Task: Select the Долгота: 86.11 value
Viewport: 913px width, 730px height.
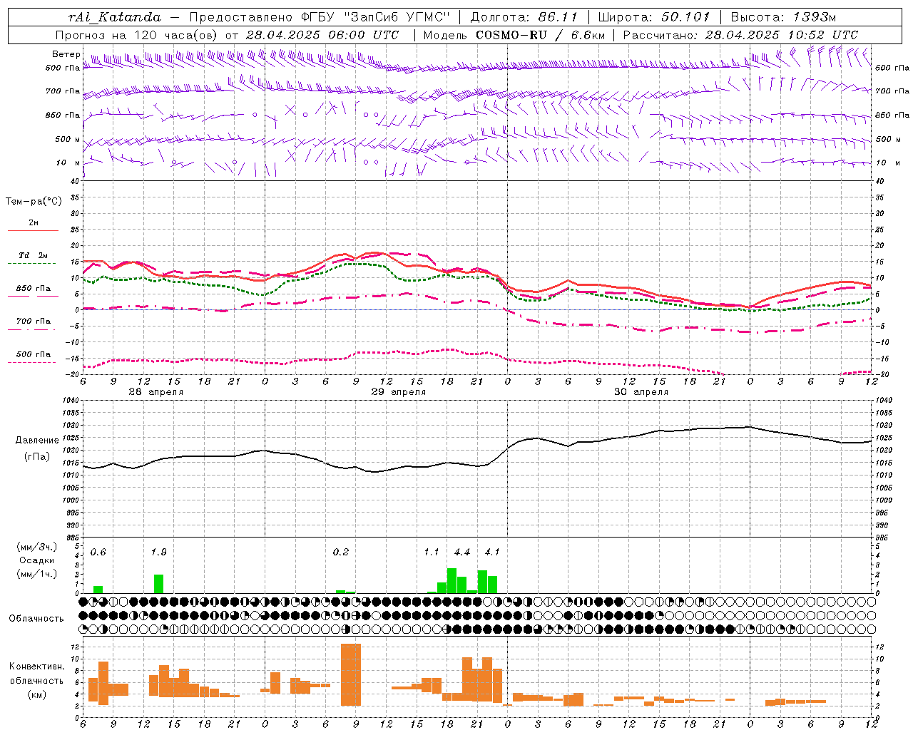Action: pyautogui.click(x=524, y=17)
